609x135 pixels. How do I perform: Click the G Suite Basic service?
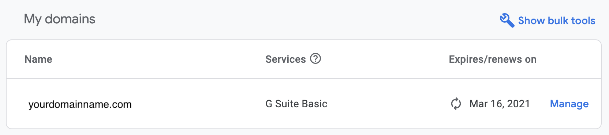tap(296, 104)
